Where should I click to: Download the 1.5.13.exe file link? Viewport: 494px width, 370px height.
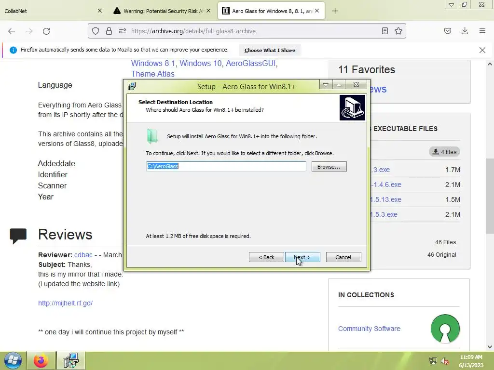click(x=386, y=199)
